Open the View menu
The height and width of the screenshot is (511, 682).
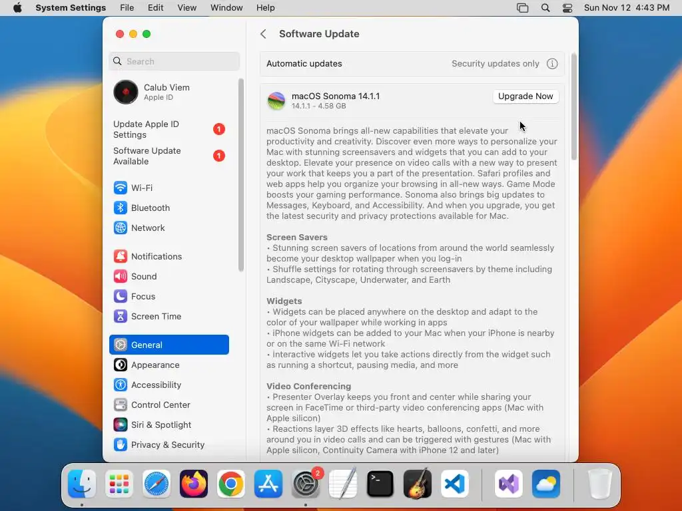pos(186,8)
